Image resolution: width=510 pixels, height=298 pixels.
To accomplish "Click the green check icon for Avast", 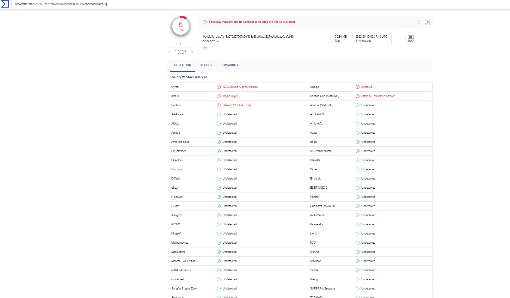I will (x=358, y=133).
